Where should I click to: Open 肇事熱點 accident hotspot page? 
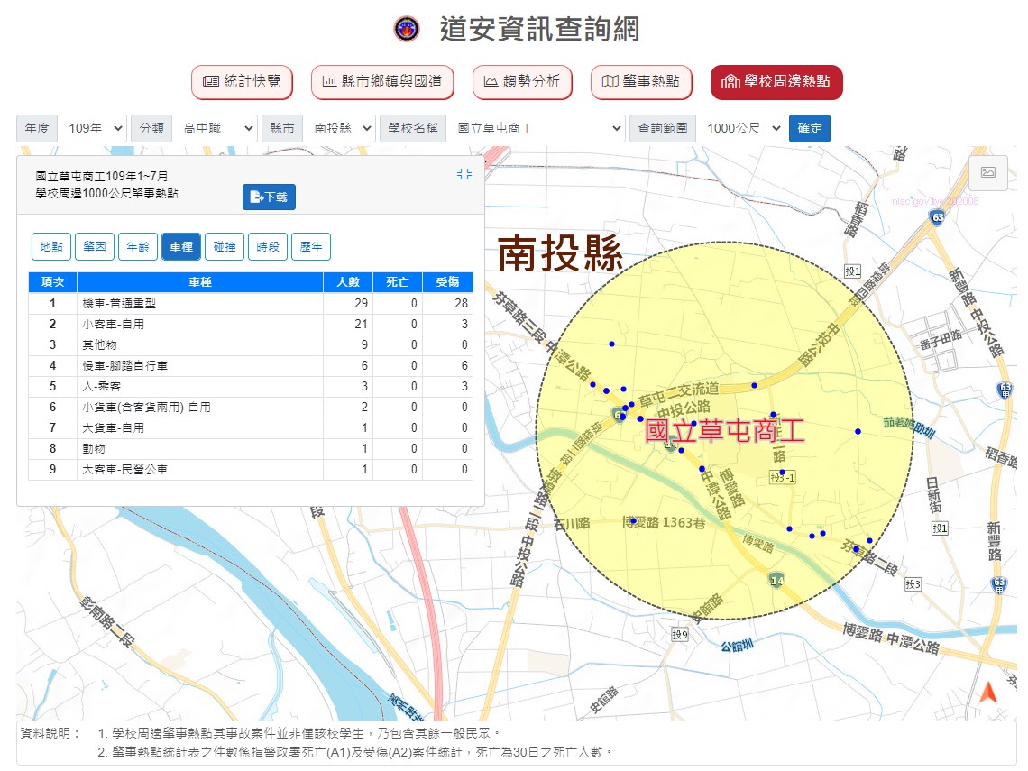[x=641, y=82]
